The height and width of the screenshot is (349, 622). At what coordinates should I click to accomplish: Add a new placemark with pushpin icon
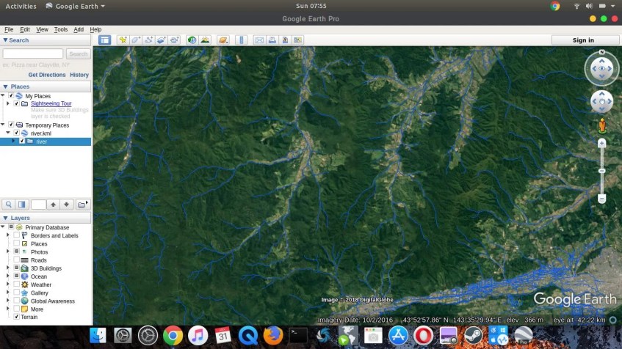coord(123,40)
